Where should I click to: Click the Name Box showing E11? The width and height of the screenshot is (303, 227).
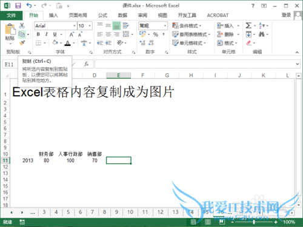[10, 64]
